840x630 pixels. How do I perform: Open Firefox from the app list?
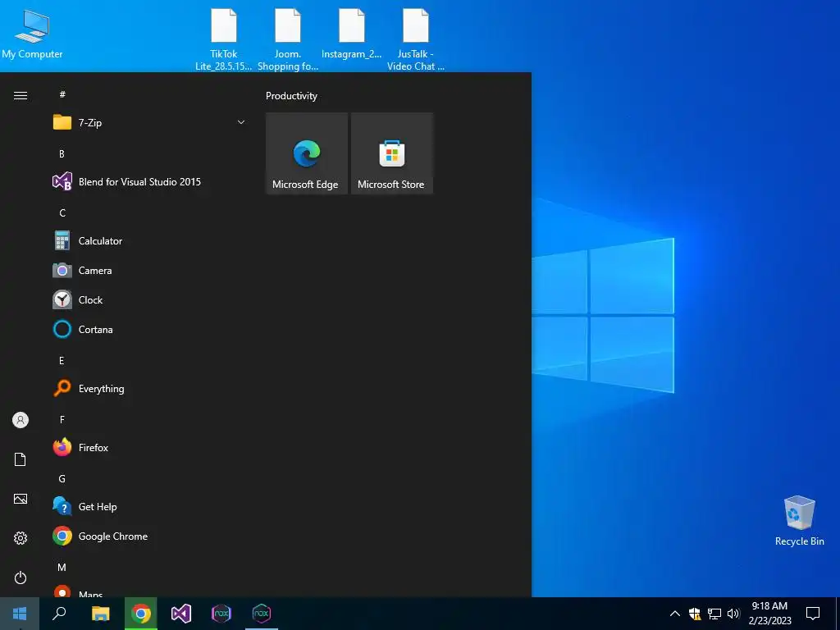(150, 447)
